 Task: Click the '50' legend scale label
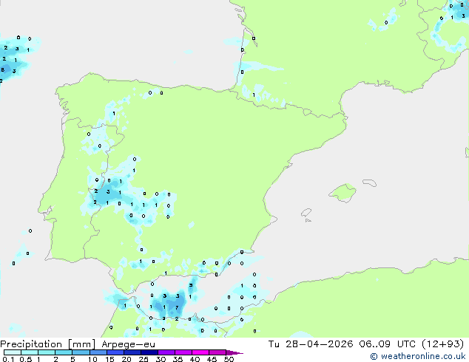[229, 359]
